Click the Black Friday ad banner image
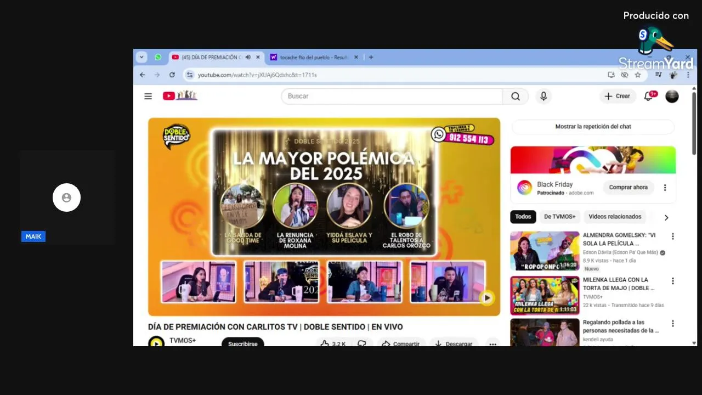This screenshot has height=395, width=702. point(593,160)
